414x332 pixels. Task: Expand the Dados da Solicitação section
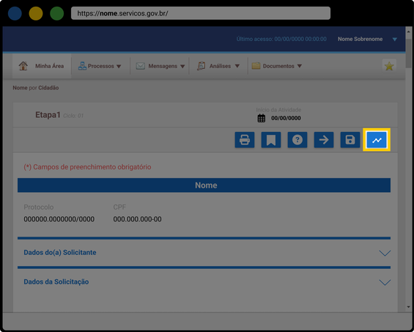[204, 282]
